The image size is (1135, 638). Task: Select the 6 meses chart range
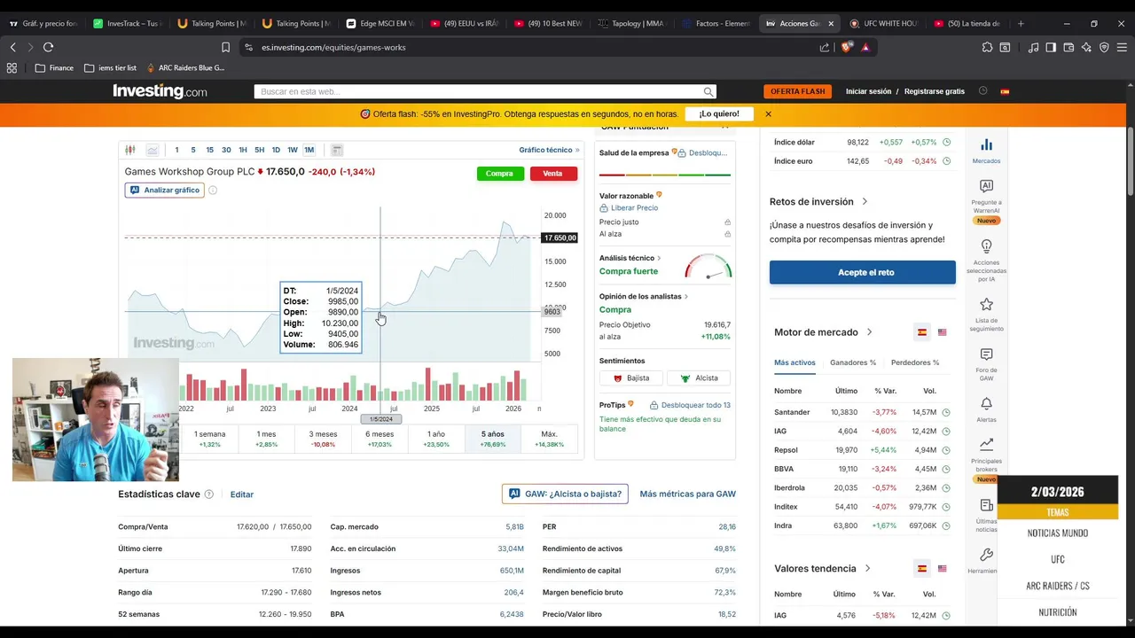(x=380, y=439)
